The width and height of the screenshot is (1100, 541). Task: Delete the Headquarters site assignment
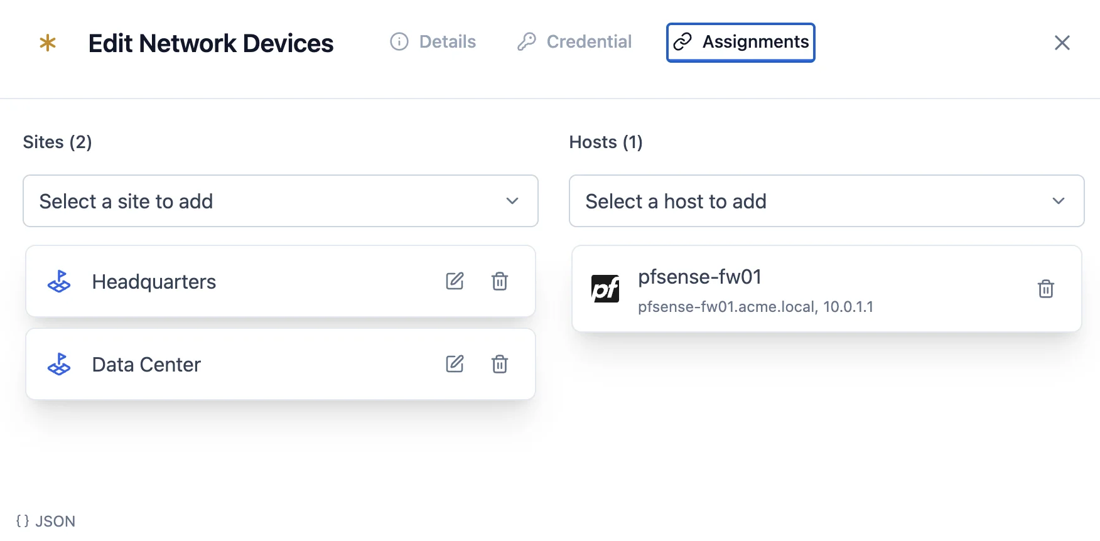click(x=500, y=281)
